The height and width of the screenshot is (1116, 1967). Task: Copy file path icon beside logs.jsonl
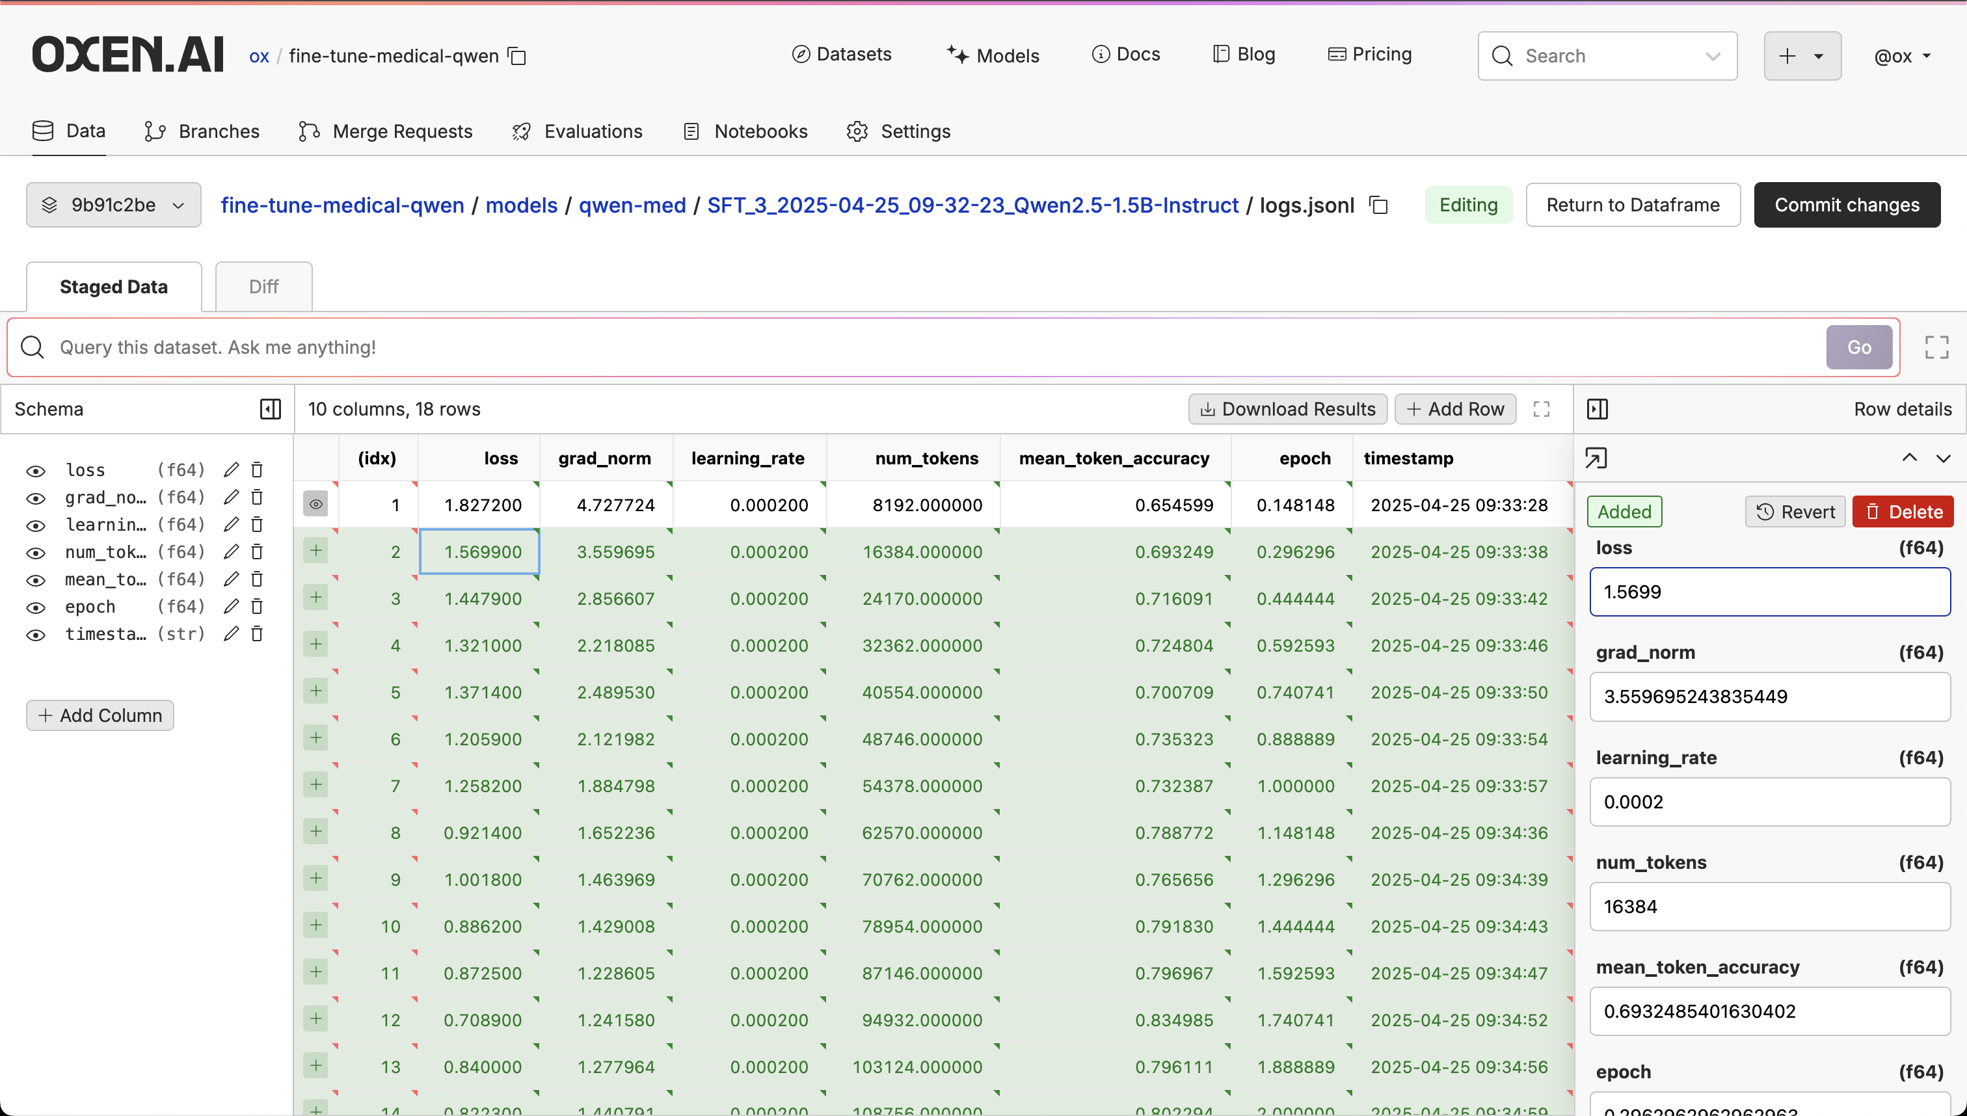pos(1378,206)
